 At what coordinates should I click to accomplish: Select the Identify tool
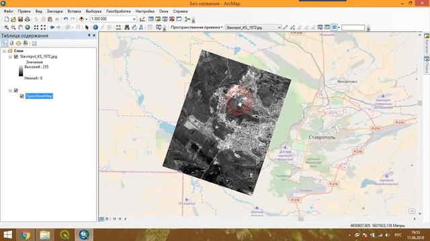(x=95, y=27)
